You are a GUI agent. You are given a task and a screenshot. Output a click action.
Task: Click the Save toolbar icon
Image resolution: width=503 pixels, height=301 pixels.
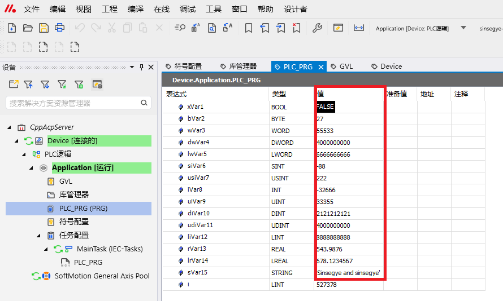click(x=44, y=28)
